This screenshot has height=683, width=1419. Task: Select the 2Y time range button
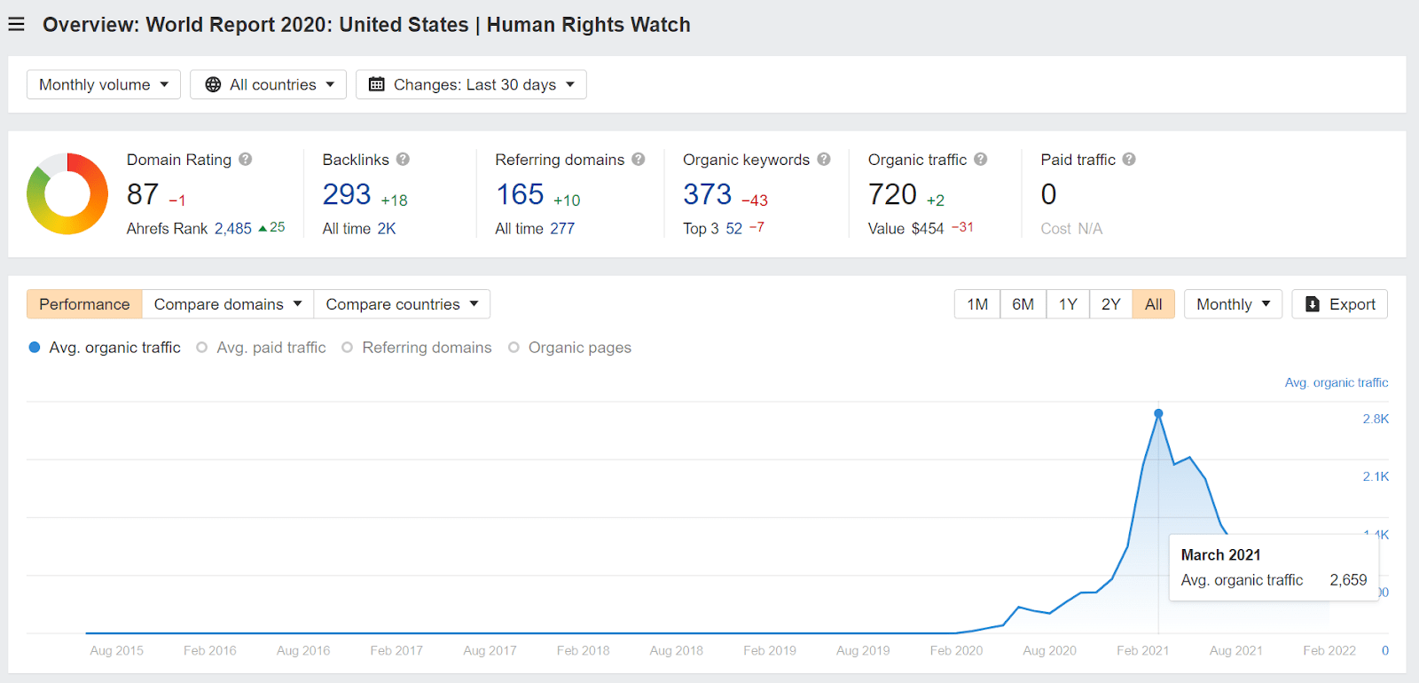pos(1110,304)
